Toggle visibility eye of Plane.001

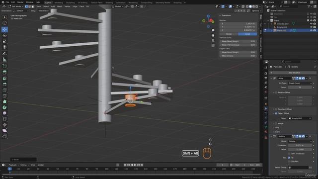[312, 30]
